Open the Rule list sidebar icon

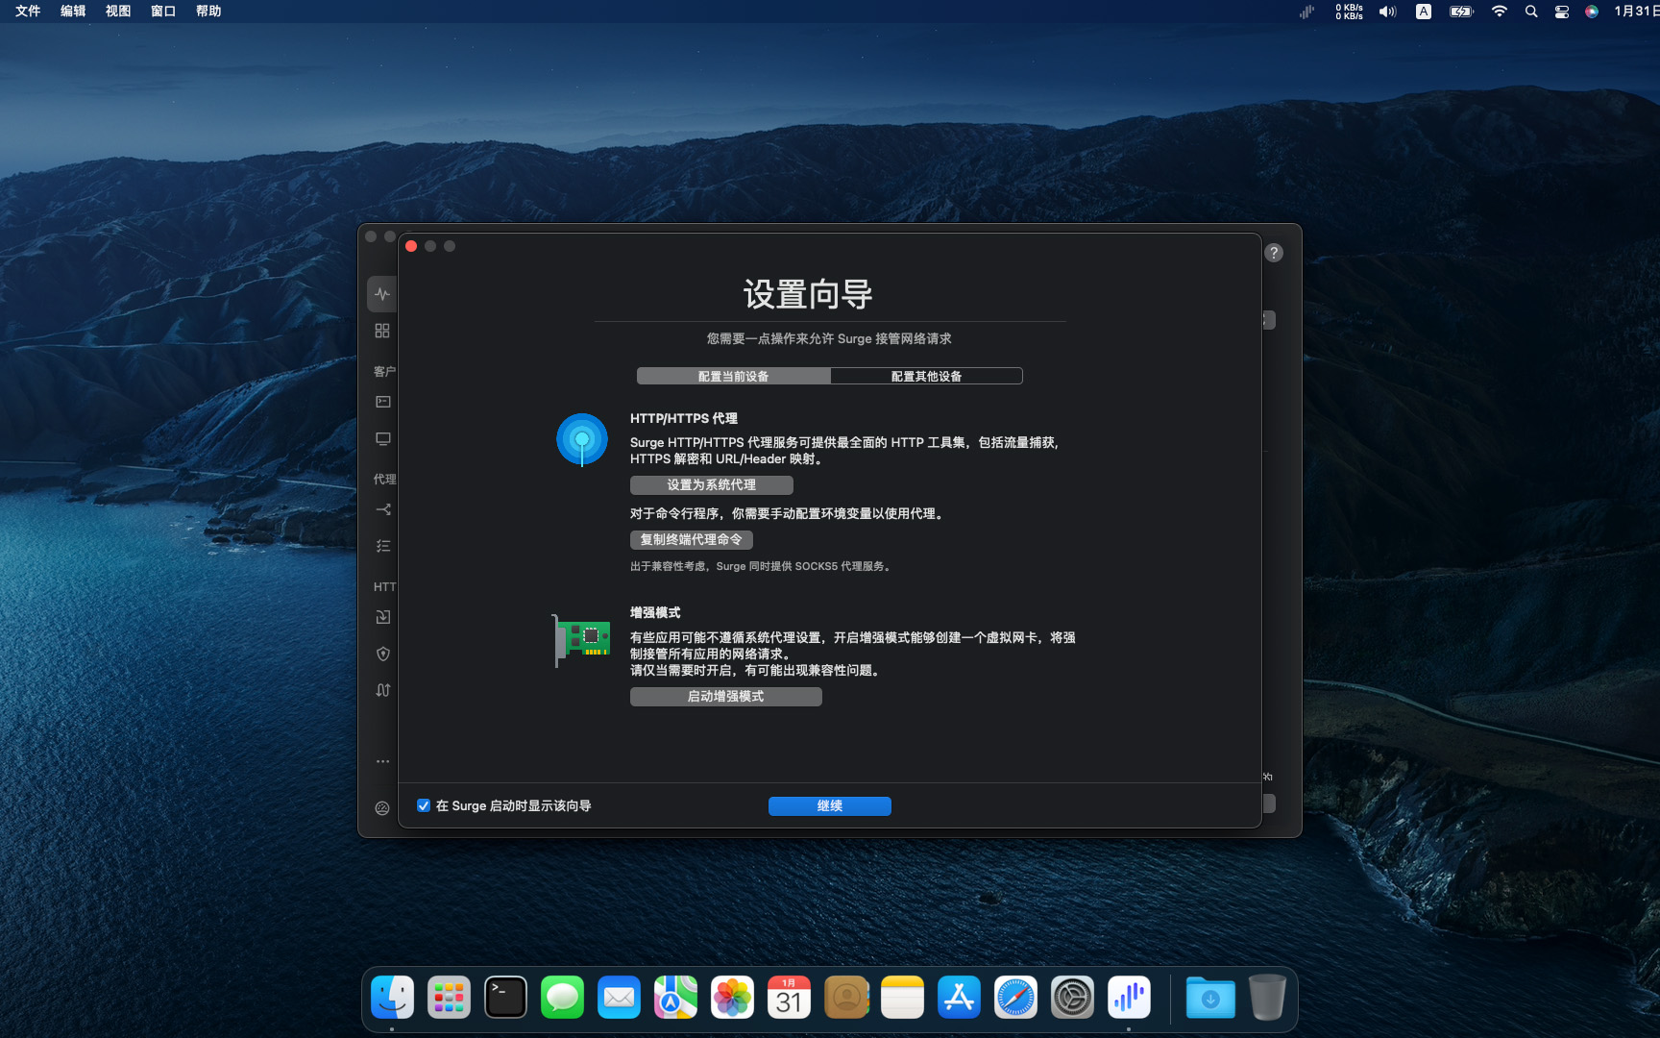coord(382,546)
